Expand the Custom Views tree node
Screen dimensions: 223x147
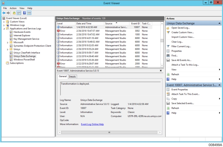[x=4, y=22]
